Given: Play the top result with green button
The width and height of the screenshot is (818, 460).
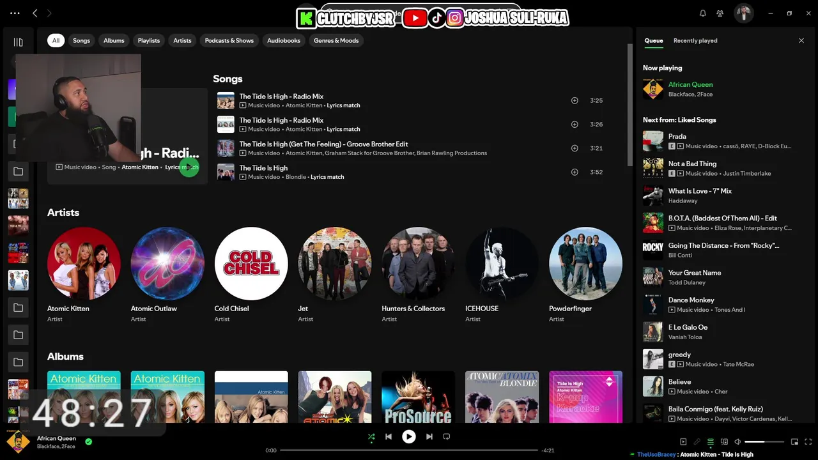Looking at the screenshot, I should pos(189,167).
